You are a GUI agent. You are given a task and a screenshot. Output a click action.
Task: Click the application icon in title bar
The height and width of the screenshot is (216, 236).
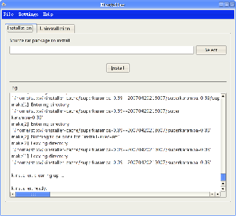(4, 4)
